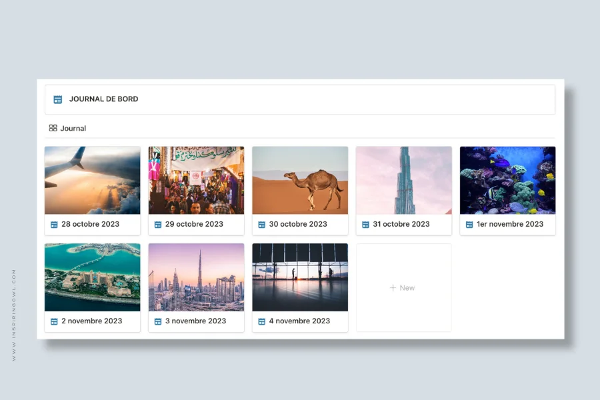Open the camel in desert thumbnail

[x=300, y=180]
